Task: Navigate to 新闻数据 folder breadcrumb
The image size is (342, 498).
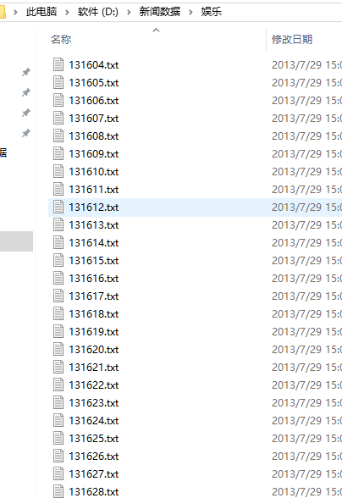Action: [x=160, y=12]
